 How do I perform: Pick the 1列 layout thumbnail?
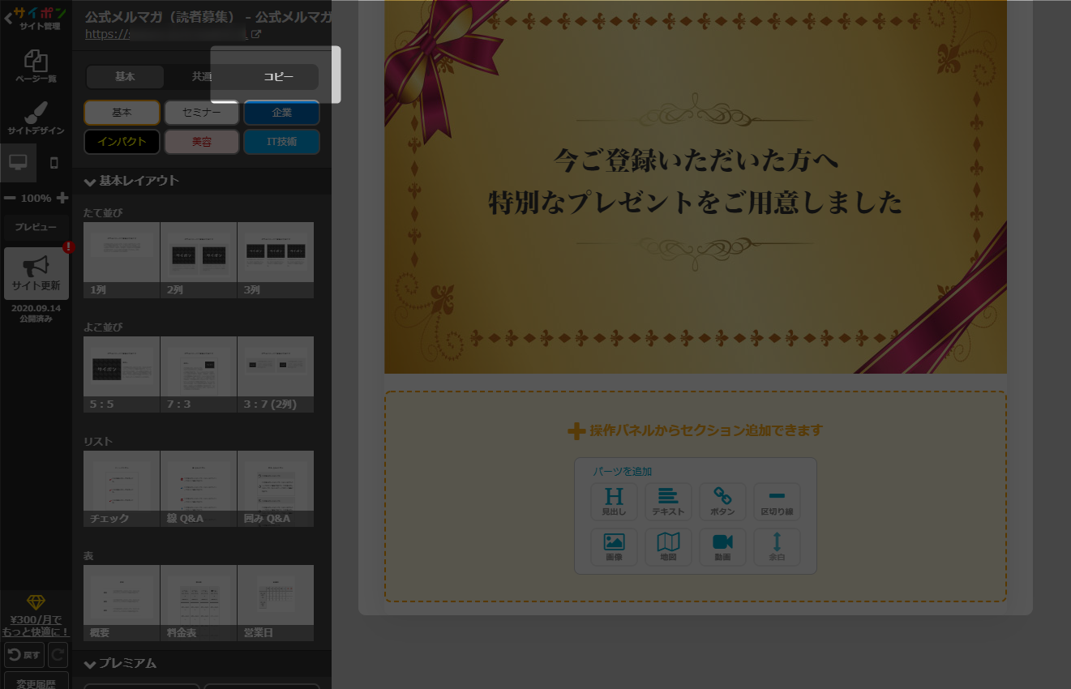[122, 260]
